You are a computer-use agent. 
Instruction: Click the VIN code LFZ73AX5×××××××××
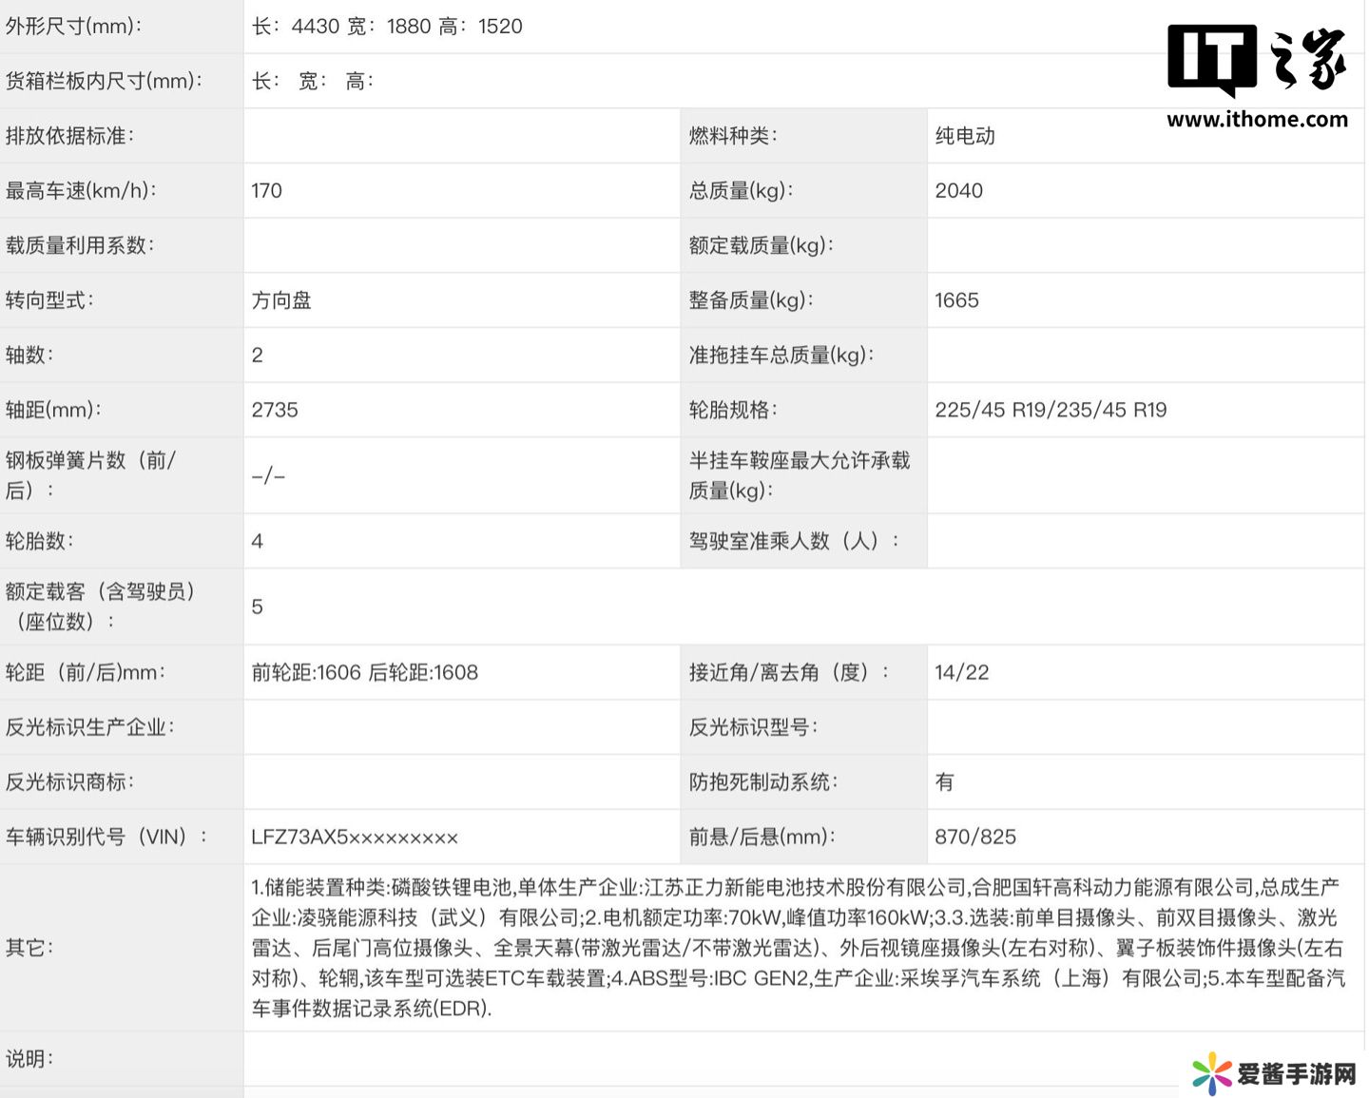(355, 838)
